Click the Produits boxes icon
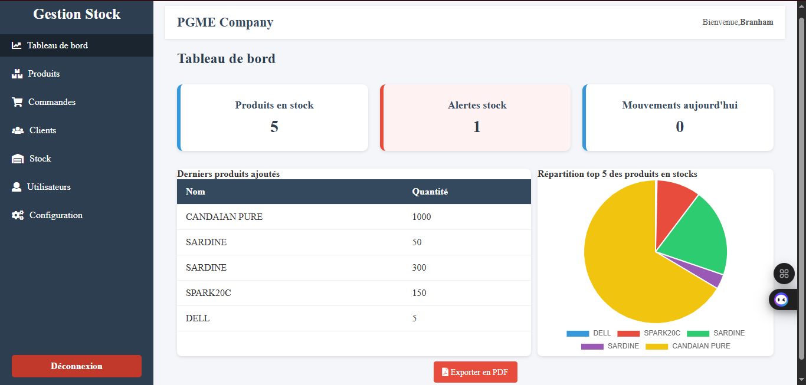806x385 pixels. click(16, 73)
